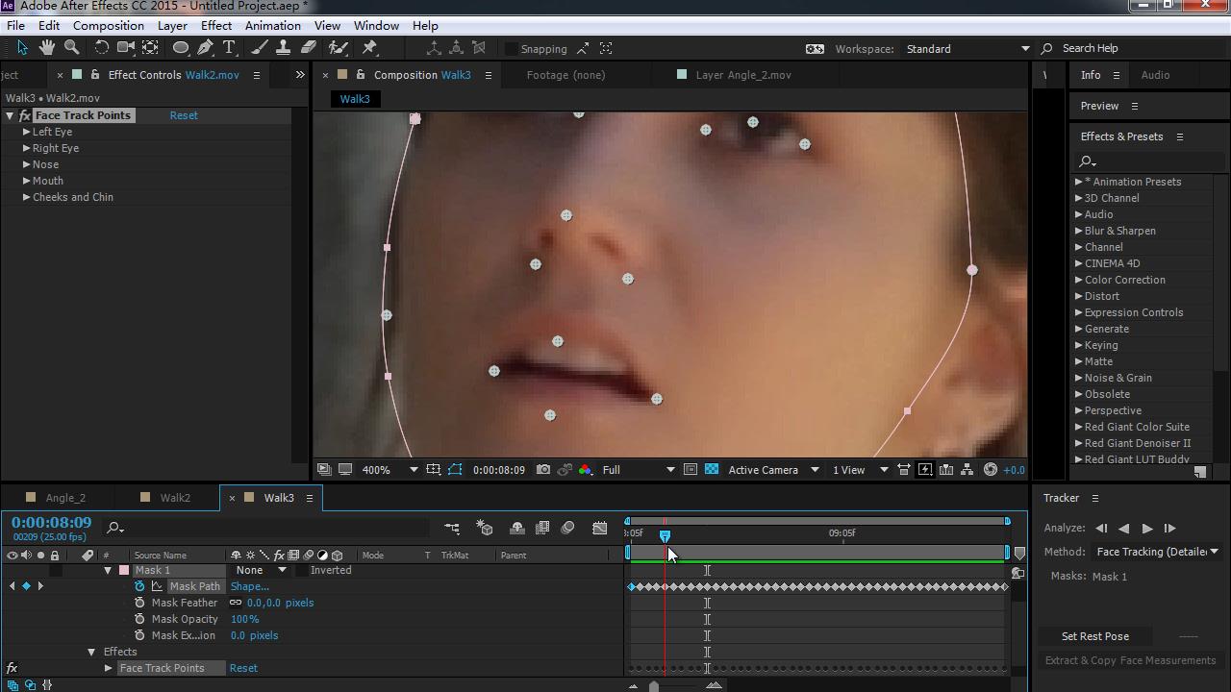
Task: Select the Roto Brush tool
Action: click(338, 48)
